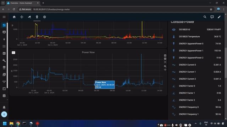Switch to the second view tab with arrows icon
Viewport: 227px width, 127px height.
coord(22,17)
